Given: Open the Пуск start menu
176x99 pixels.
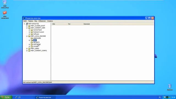Looking at the screenshot, I should 6,97.
